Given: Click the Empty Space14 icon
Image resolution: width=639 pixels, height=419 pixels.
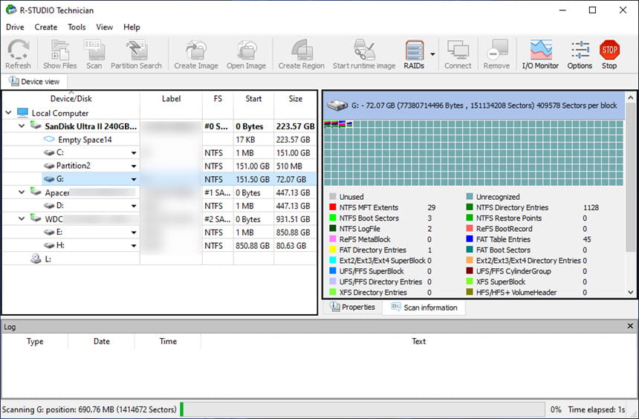Looking at the screenshot, I should tap(49, 140).
